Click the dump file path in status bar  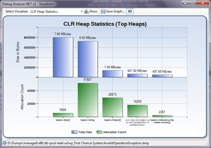[x=78, y=143]
